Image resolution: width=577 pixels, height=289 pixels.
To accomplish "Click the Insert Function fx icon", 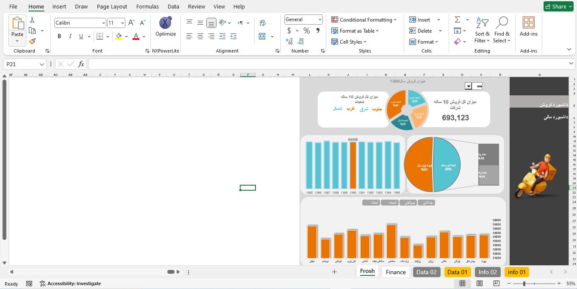I will [81, 64].
